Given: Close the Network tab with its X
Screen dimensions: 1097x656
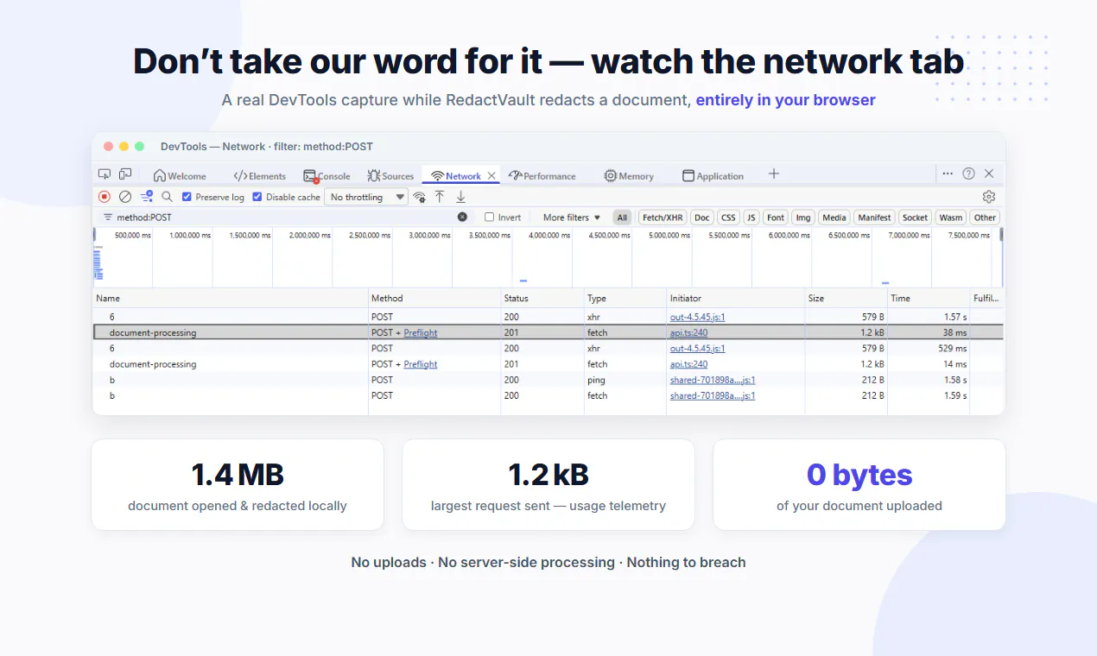Looking at the screenshot, I should tap(491, 175).
